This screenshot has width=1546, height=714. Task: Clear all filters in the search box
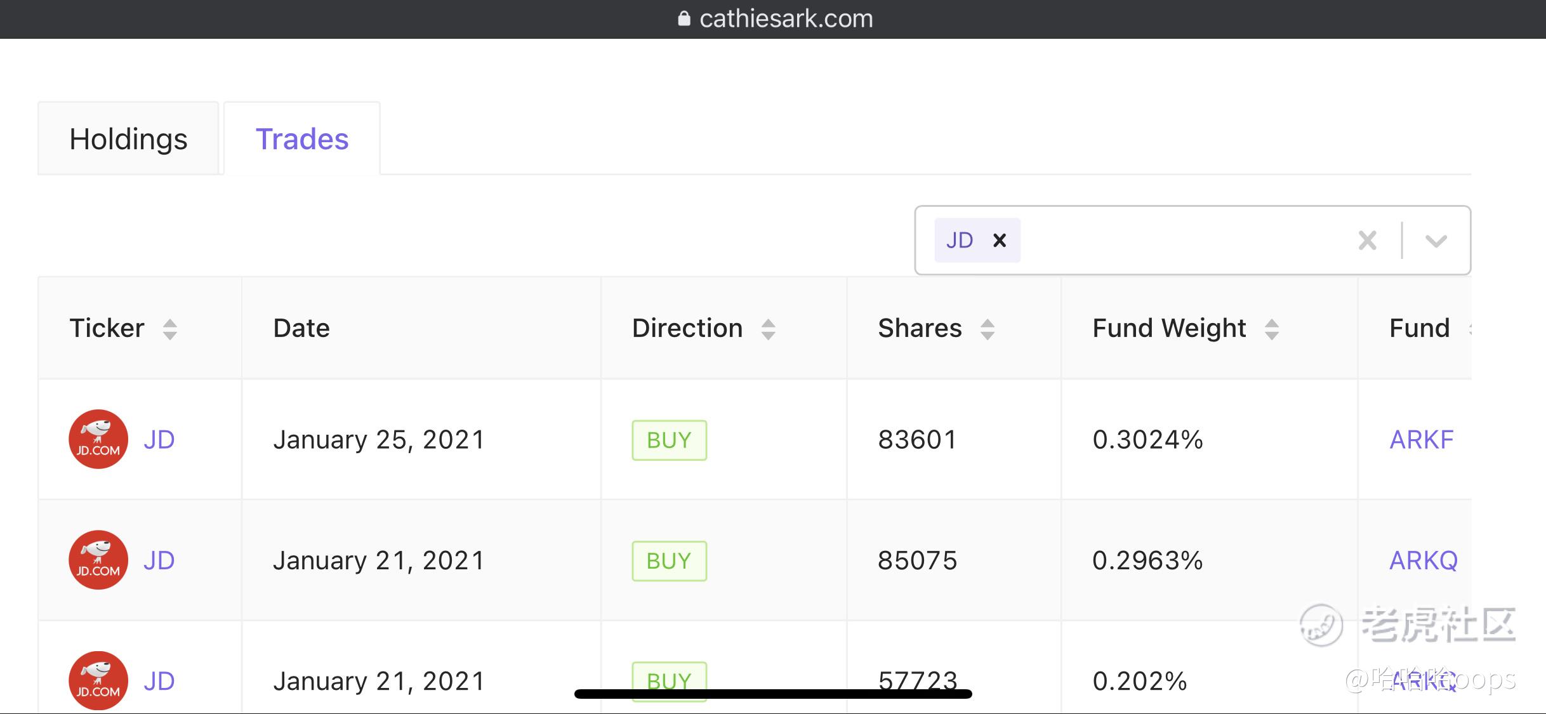point(1367,241)
